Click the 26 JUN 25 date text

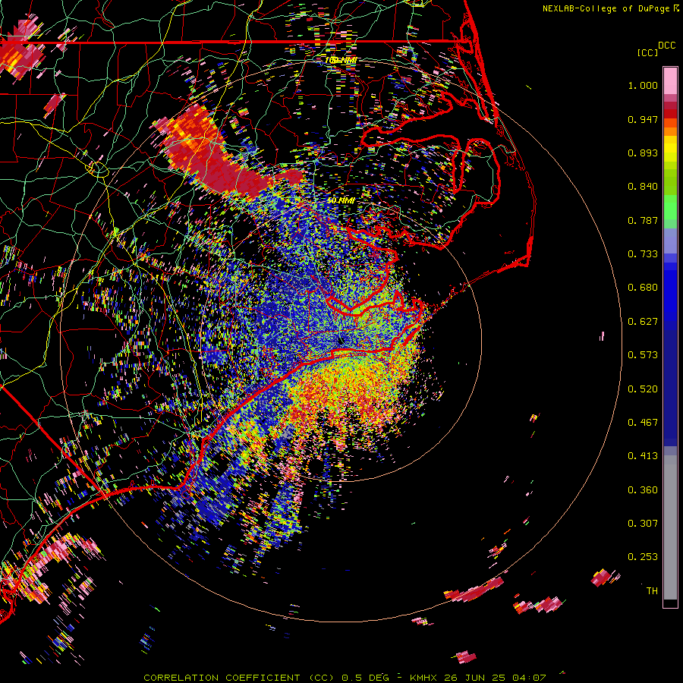tap(474, 678)
